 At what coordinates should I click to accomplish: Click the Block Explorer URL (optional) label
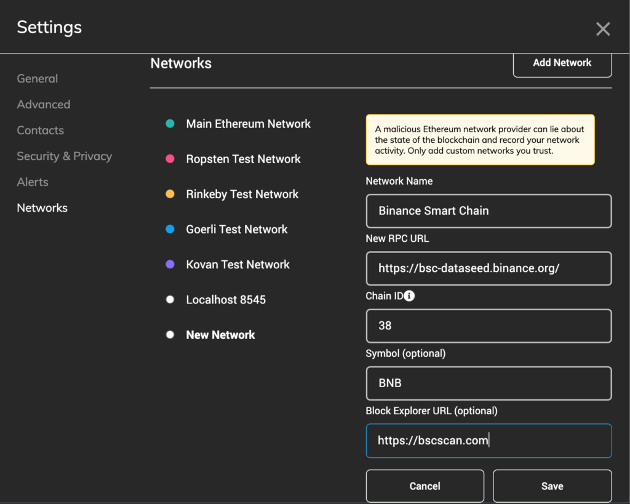431,410
